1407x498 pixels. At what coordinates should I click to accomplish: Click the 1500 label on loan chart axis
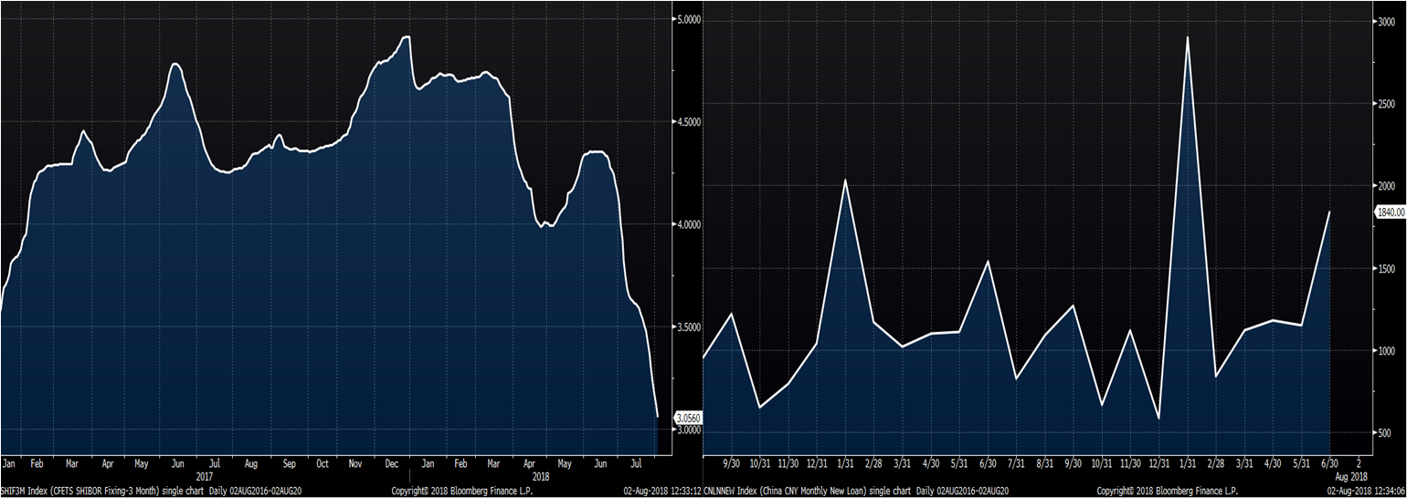(1385, 269)
